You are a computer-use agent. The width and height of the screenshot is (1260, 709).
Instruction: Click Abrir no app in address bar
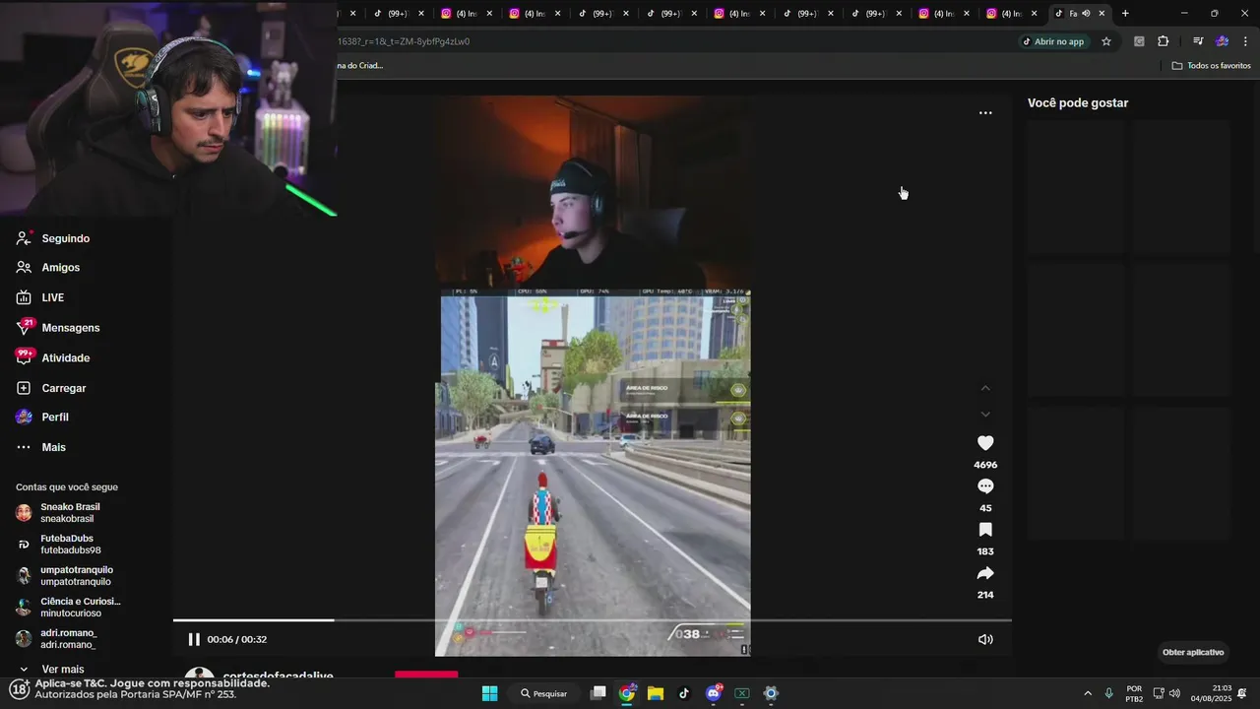click(1052, 41)
